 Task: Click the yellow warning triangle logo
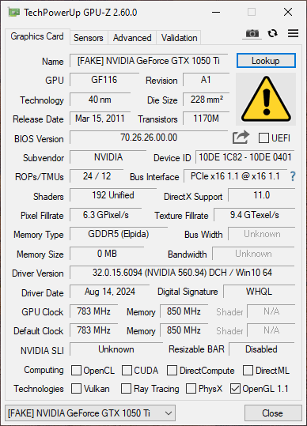266,99
